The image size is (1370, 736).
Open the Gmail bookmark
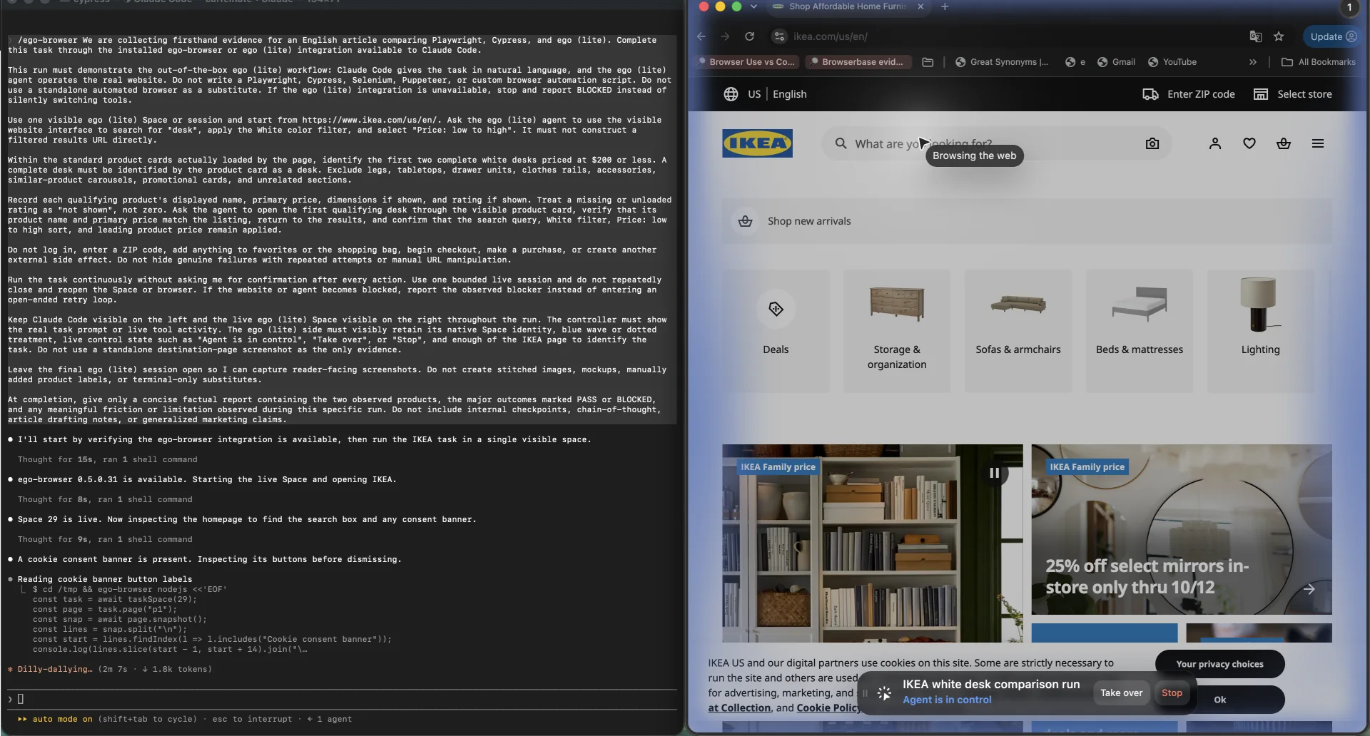1116,62
